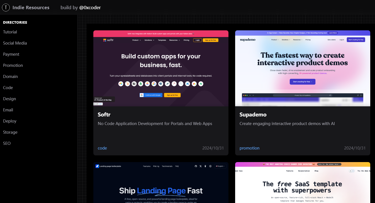The width and height of the screenshot is (375, 203).
Task: Open the Ship Landing Page Fast thumbnail
Action: 161,183
